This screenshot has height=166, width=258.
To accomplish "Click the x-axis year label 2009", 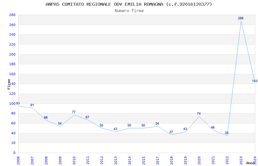I will [60, 160].
